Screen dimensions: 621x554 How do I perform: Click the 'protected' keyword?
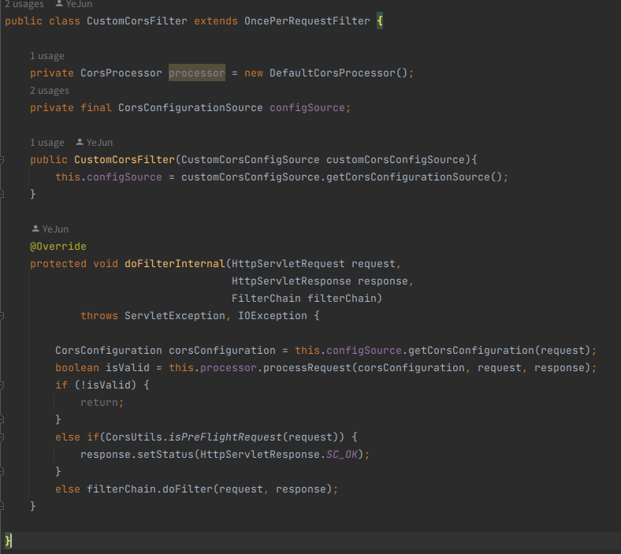coord(58,264)
